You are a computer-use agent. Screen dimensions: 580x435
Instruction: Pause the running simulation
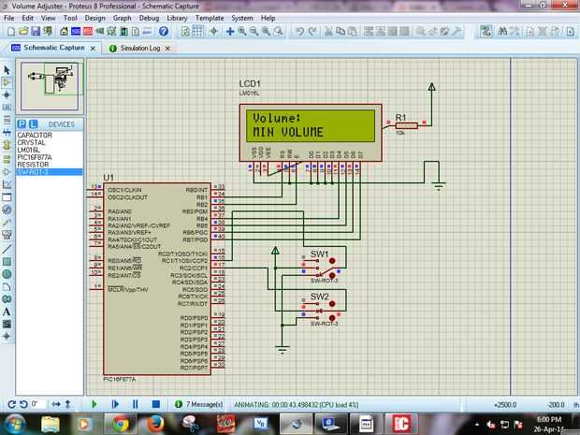point(135,404)
